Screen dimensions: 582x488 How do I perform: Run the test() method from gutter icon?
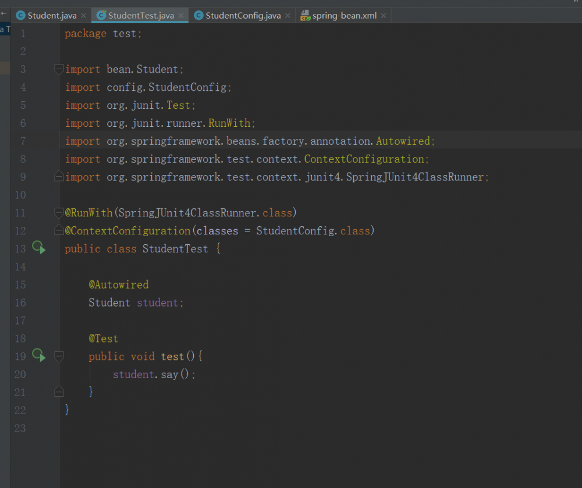pos(38,355)
